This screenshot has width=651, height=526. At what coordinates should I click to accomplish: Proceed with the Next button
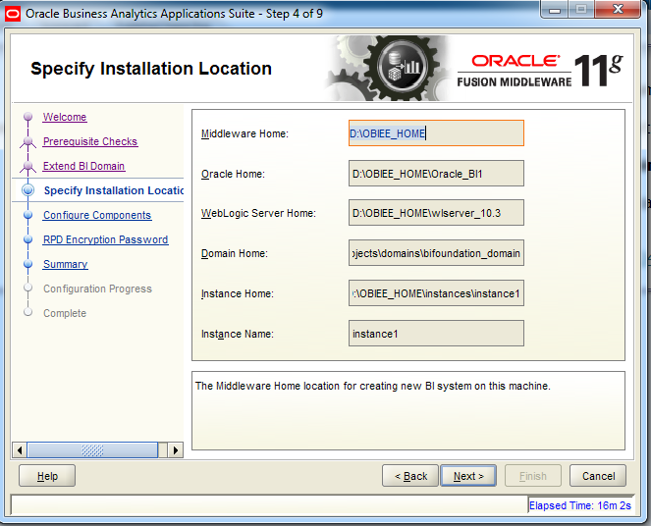[x=468, y=476]
